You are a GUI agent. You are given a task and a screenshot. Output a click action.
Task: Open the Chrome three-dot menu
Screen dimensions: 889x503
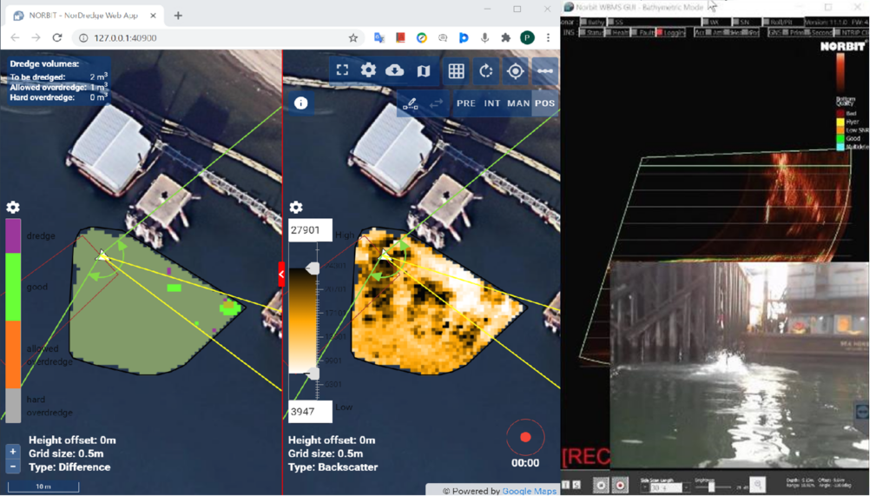click(548, 39)
